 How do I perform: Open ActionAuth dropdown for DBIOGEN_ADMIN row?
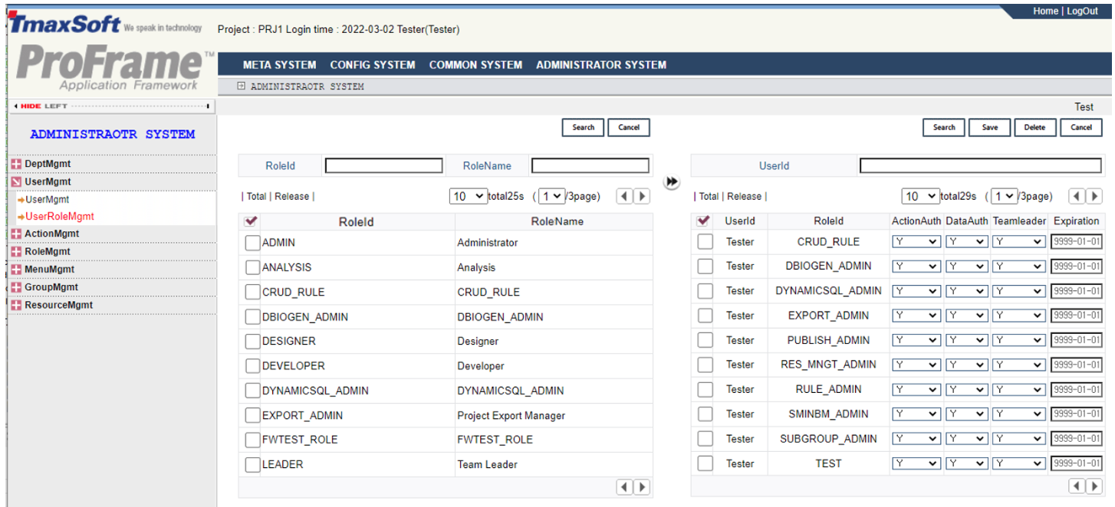click(916, 267)
